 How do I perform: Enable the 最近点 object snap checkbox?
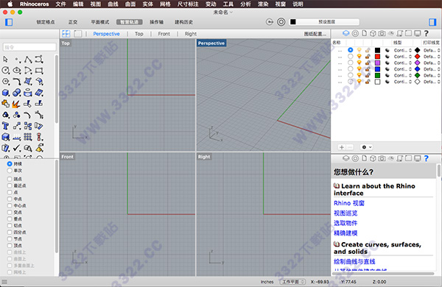(10, 185)
